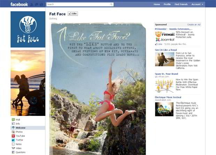The height and width of the screenshot is (155, 216).
Task: Click the Fat Face profile logo image
Action: (x=28, y=29)
